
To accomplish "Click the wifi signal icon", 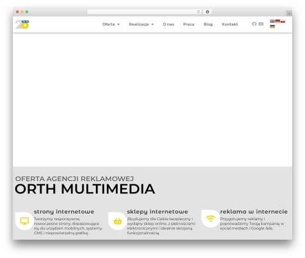I will pyautogui.click(x=210, y=218).
